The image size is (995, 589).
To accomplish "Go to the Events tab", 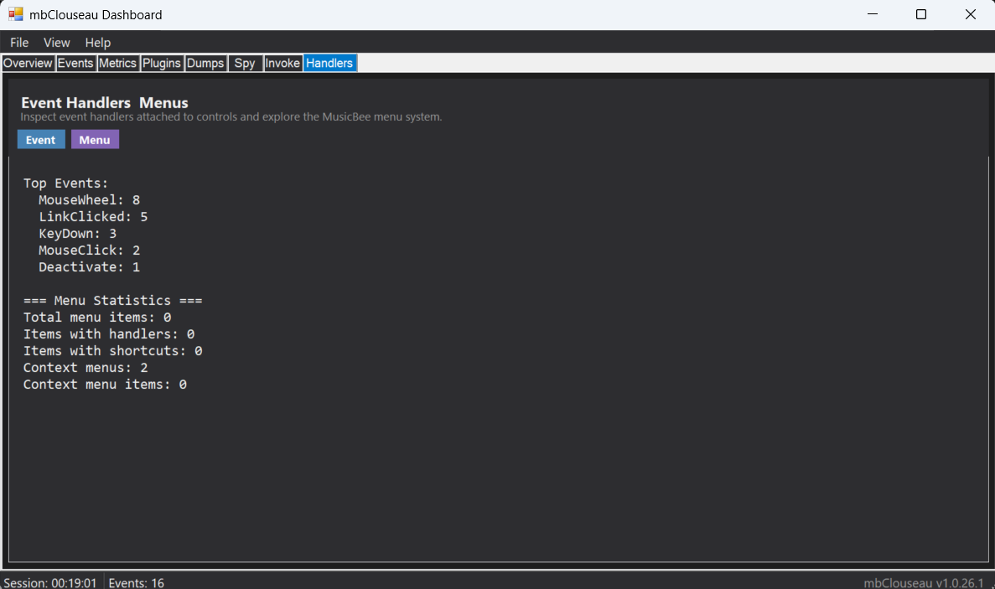I will [x=75, y=63].
